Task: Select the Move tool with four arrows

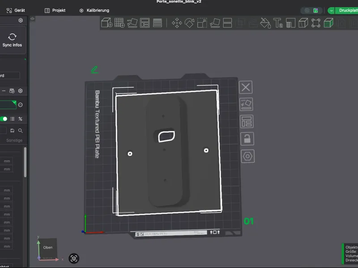Action: tap(177, 23)
